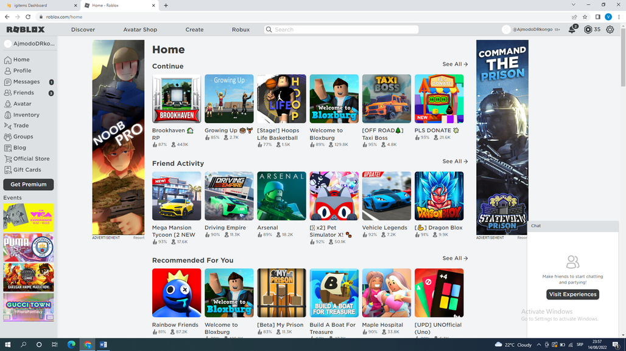Click the Roblox search field
The width and height of the screenshot is (626, 351).
(342, 29)
